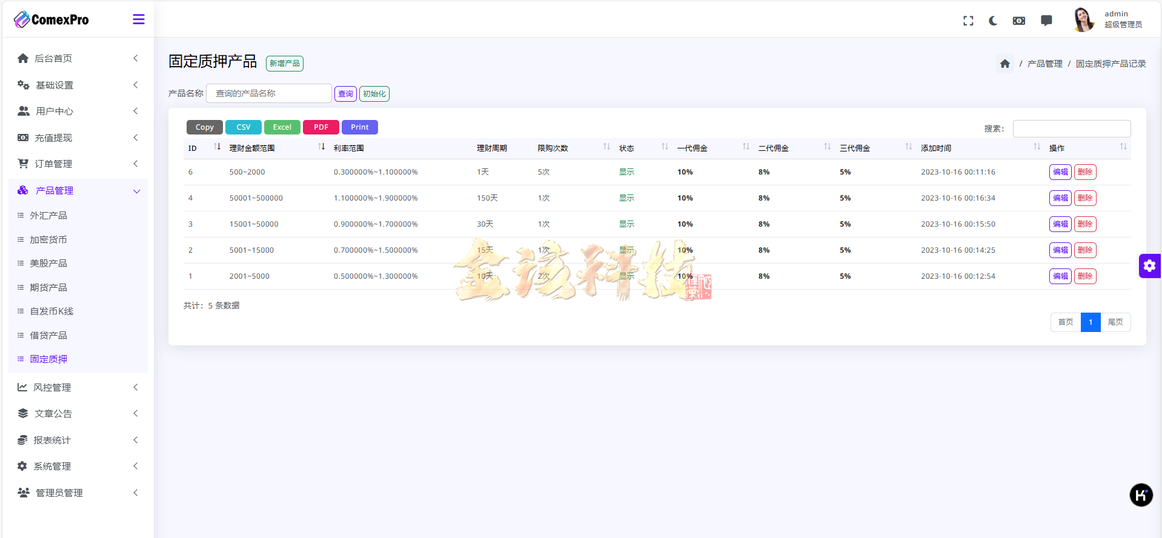The height and width of the screenshot is (538, 1162).
Task: Click the 风控管理 chart icon
Action: (x=22, y=387)
